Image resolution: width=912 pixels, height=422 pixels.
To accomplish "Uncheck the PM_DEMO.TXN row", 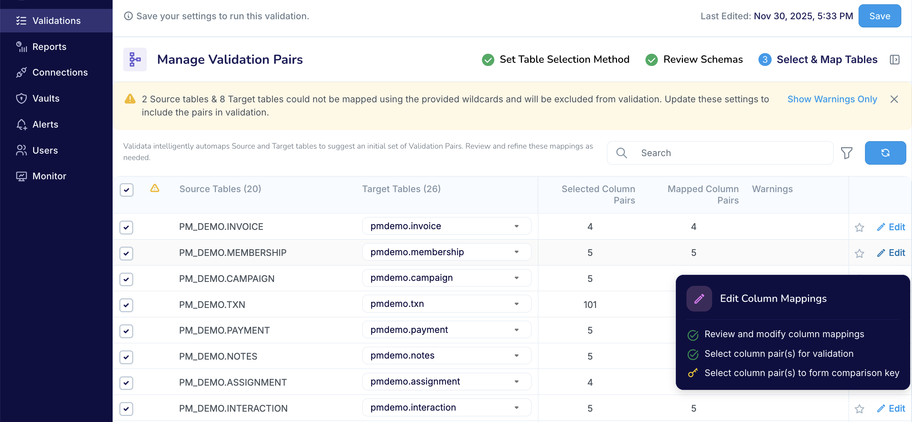I will pos(126,305).
